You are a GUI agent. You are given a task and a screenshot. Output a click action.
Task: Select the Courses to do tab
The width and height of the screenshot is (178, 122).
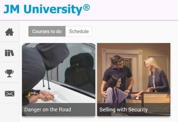[47, 31]
